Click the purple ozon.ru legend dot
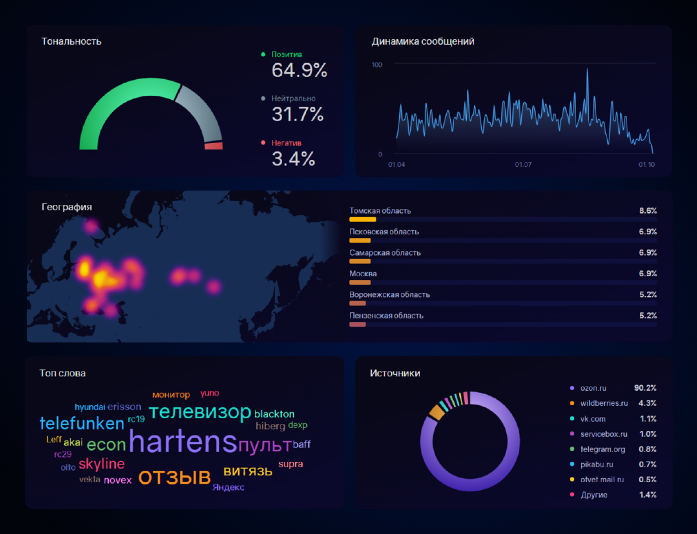 [572, 388]
